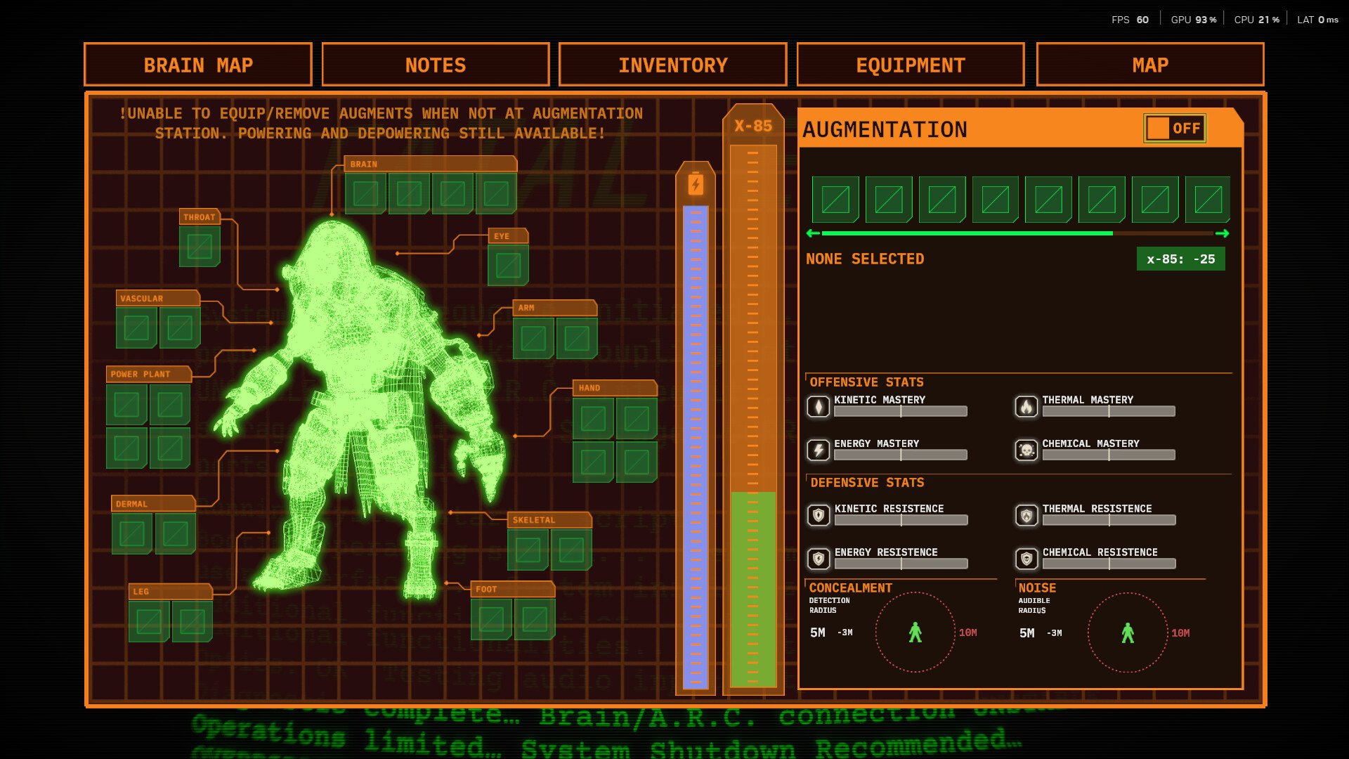Click the Energy Mastery lightning icon
Viewport: 1349px width, 759px height.
tap(819, 450)
